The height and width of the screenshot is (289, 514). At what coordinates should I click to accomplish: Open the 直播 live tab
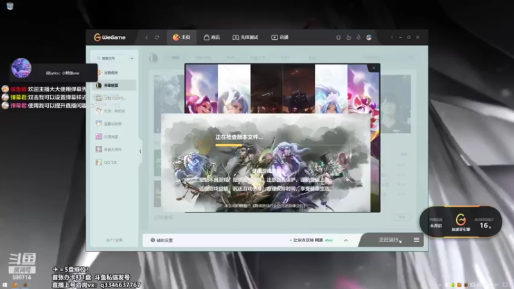point(279,37)
